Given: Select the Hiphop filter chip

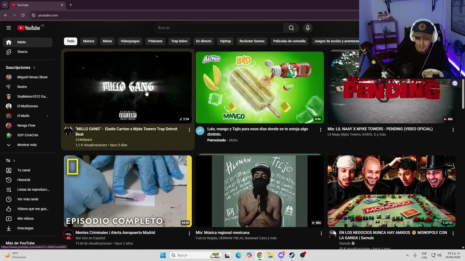Looking at the screenshot, I should point(225,41).
